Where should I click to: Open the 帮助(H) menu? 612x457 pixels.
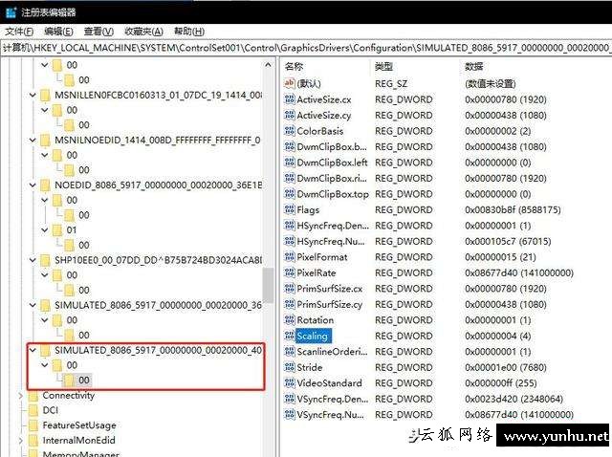tap(189, 32)
